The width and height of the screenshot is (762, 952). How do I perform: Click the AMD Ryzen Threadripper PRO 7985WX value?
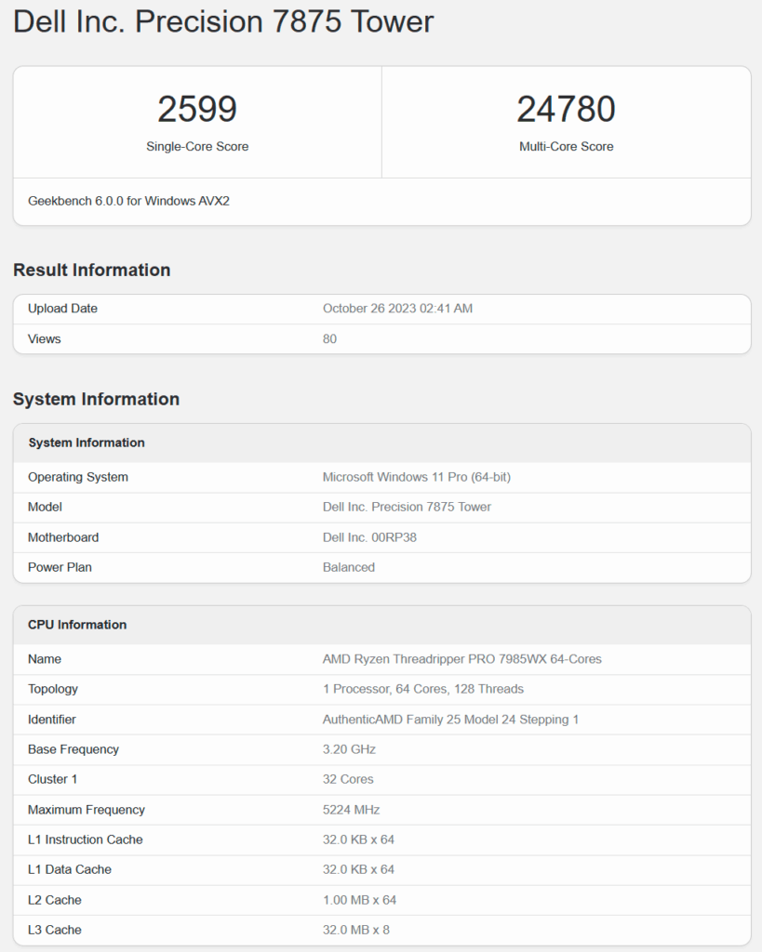(461, 659)
